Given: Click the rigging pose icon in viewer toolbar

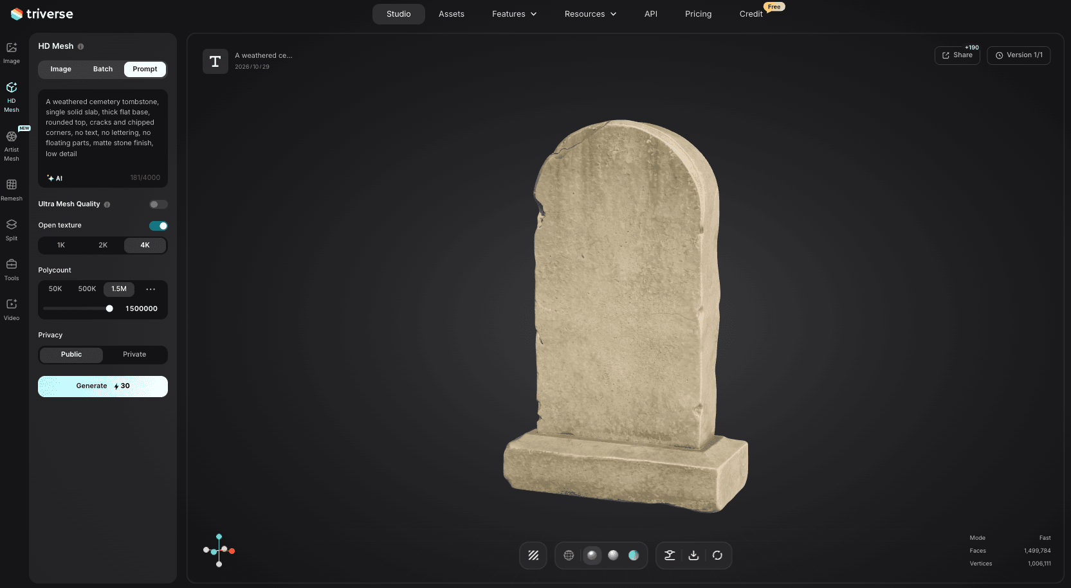Looking at the screenshot, I should [670, 555].
